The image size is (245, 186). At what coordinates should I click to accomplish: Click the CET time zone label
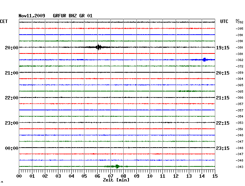click(x=4, y=21)
